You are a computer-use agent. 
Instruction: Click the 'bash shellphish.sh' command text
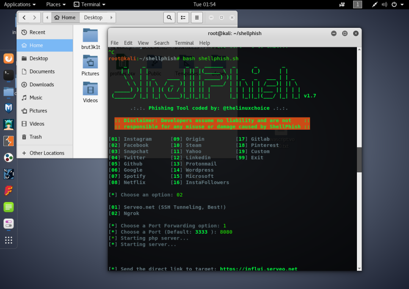[210, 59]
